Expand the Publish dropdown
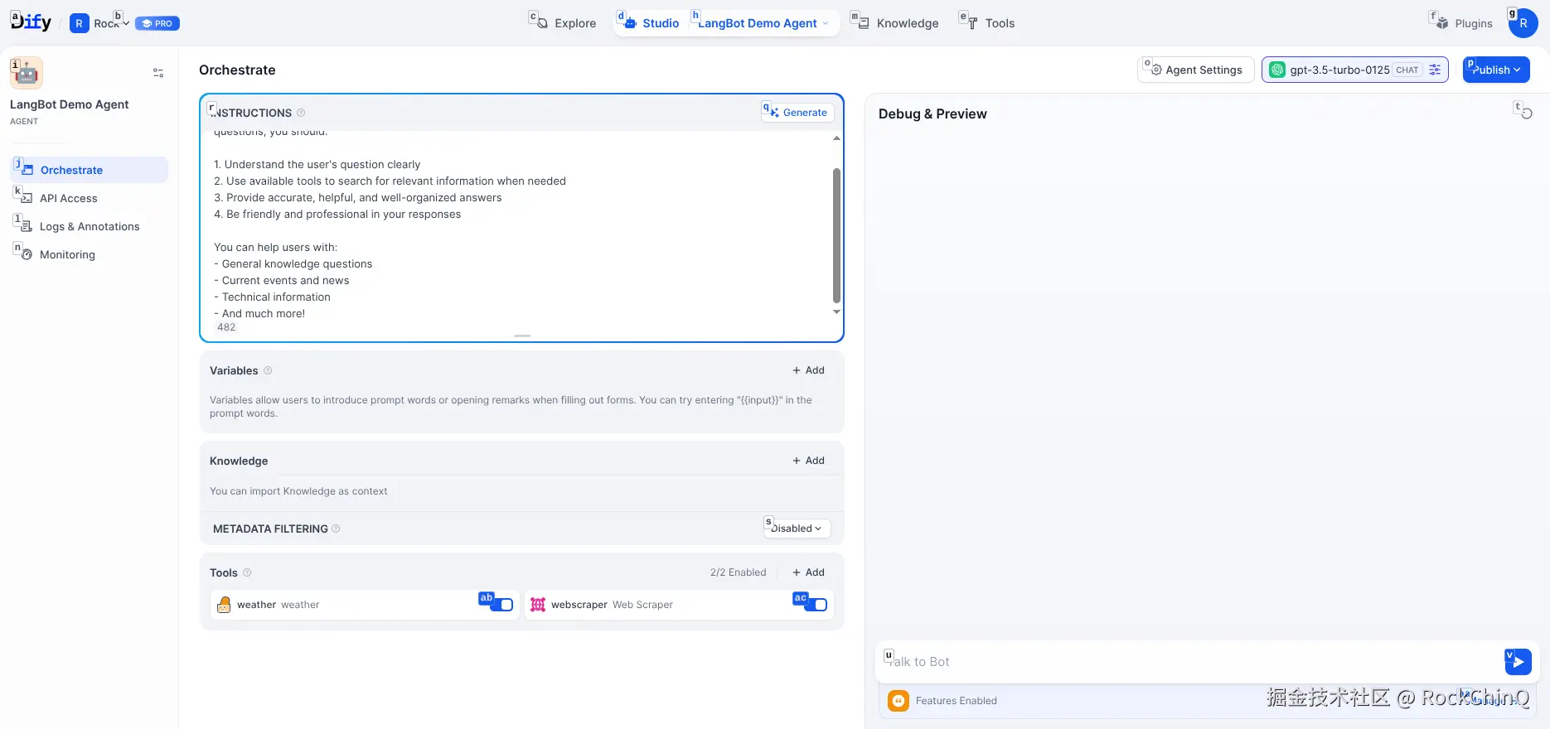Viewport: 1550px width, 729px height. pos(1496,70)
